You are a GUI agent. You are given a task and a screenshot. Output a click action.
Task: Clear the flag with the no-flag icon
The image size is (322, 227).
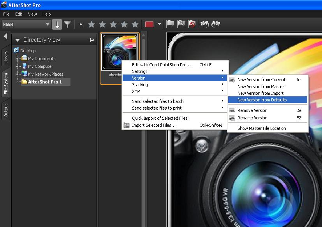(x=192, y=24)
